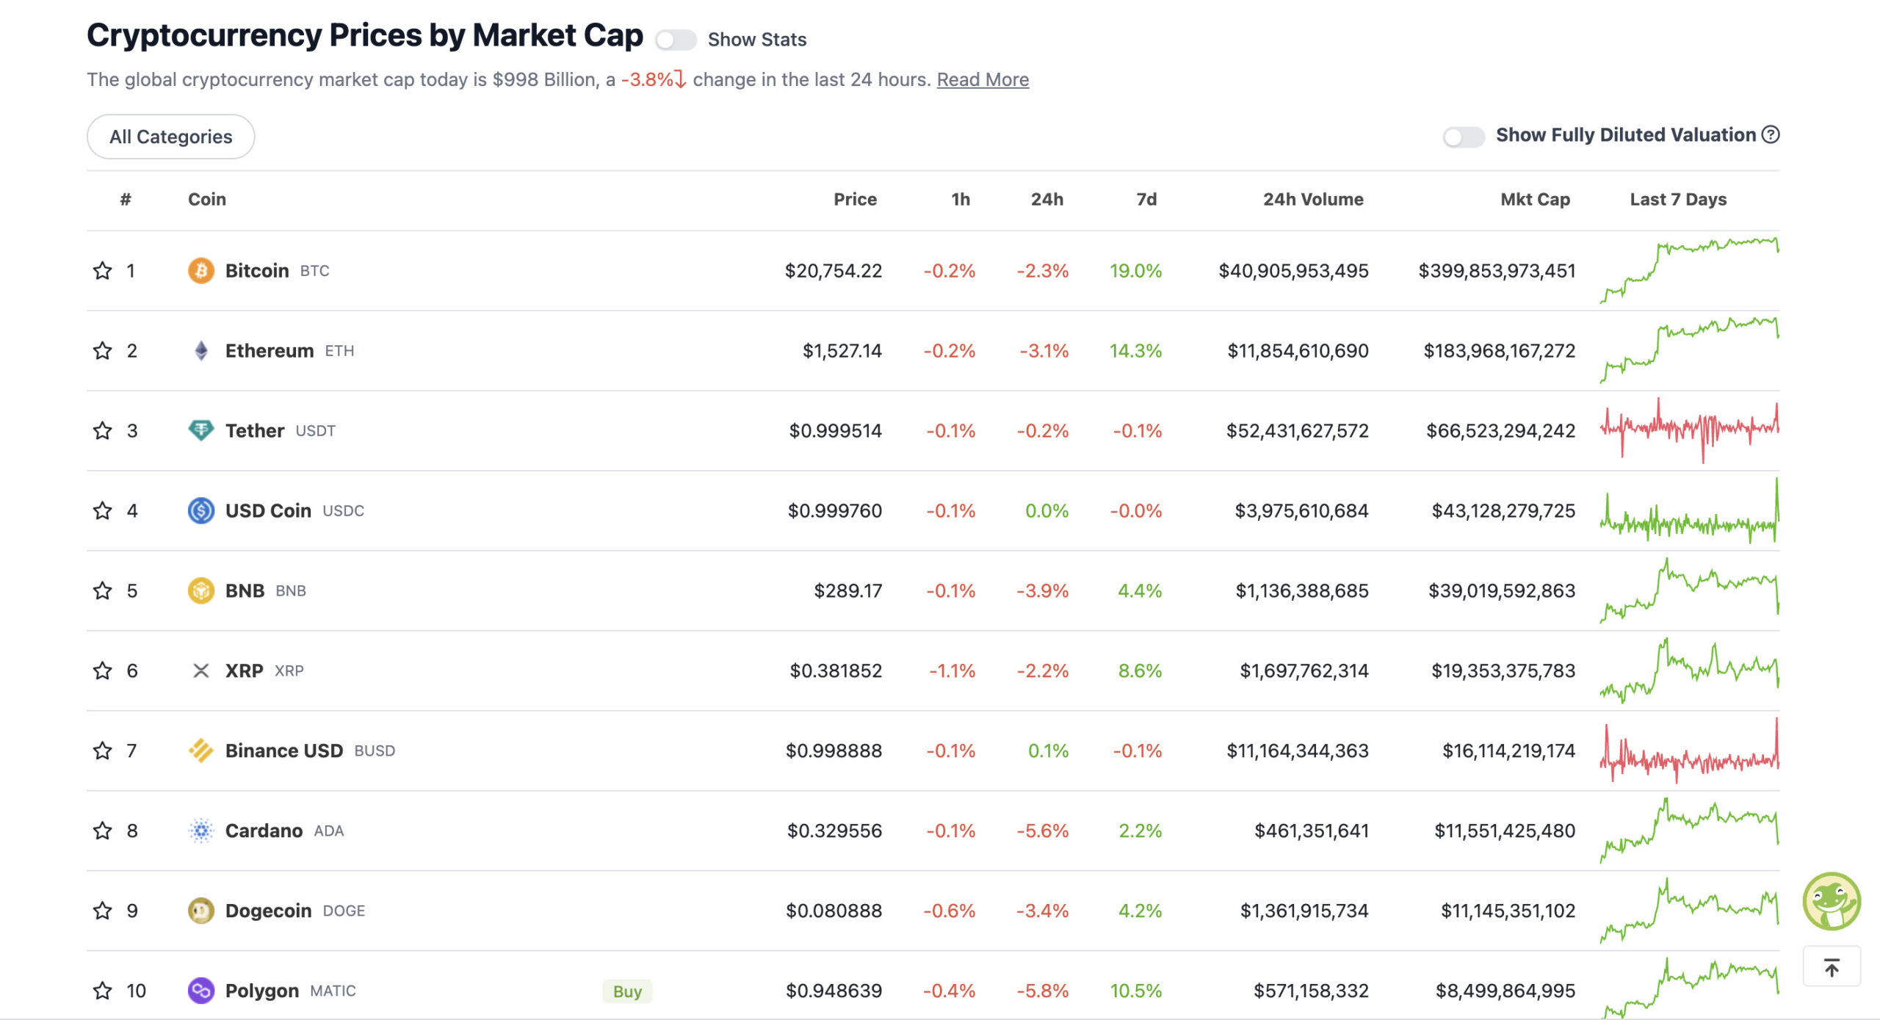This screenshot has width=1880, height=1020.
Task: Click the star beside Dogecoin
Action: pyautogui.click(x=102, y=911)
